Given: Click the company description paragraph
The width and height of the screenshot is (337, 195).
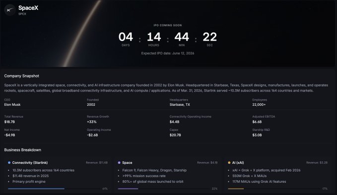Looking at the screenshot, I should [x=166, y=88].
